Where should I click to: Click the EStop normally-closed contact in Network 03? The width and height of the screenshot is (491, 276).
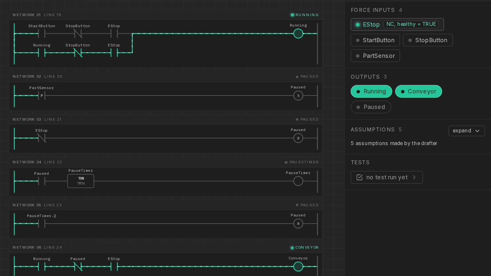[x=42, y=138]
